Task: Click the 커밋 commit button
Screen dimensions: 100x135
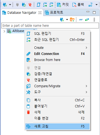Action: [x=63, y=5]
